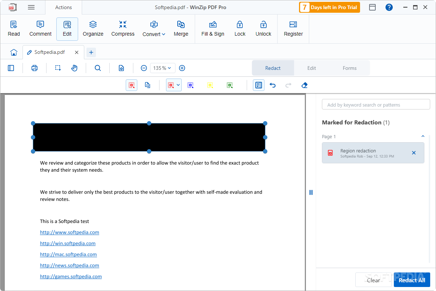
Task: Zoom in with the plus button
Action: tap(182, 68)
